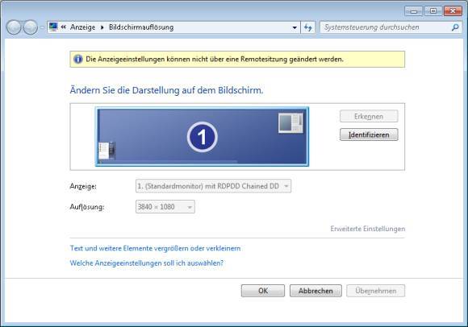
Task: Open the Auflösung resolution dropdown
Action: click(165, 207)
